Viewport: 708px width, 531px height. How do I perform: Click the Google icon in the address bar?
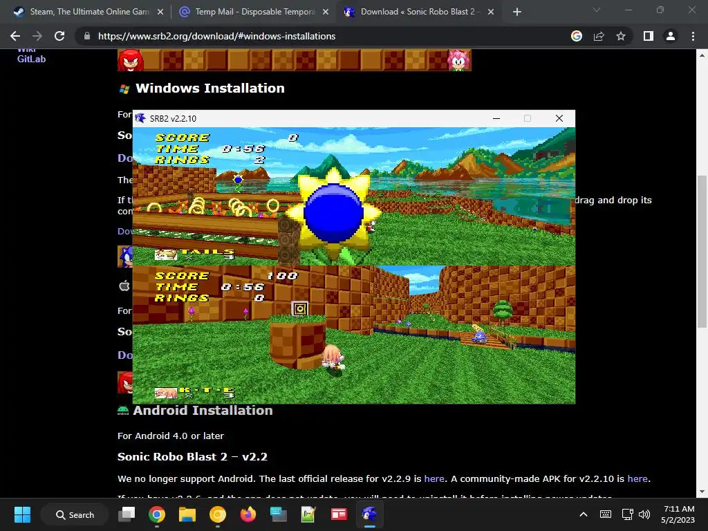click(x=577, y=36)
